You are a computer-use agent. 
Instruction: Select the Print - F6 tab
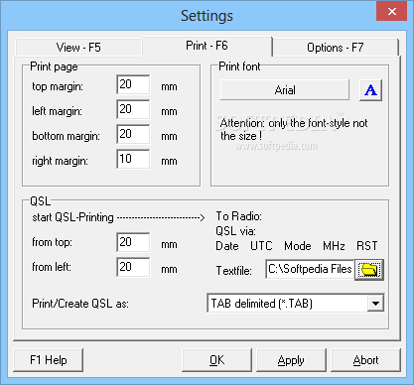click(x=207, y=46)
